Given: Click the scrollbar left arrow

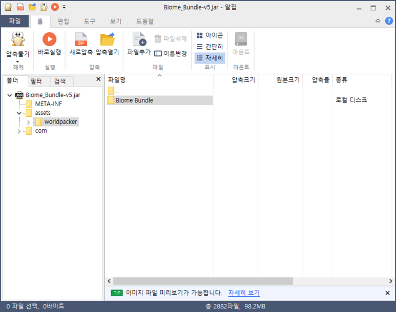Looking at the screenshot, I should pos(109,281).
